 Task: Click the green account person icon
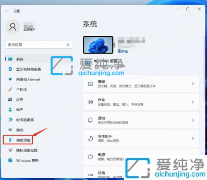click(10, 109)
